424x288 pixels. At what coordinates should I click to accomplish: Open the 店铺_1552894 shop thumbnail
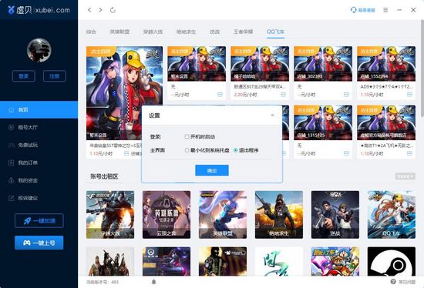pos(386,64)
